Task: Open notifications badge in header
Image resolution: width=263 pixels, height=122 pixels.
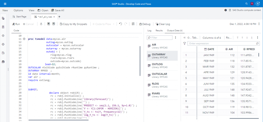Action: (252, 4)
